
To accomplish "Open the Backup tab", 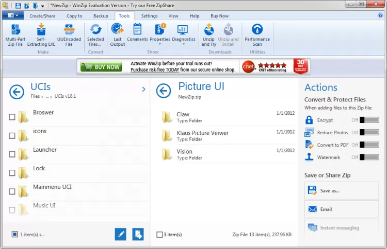I will [x=101, y=16].
